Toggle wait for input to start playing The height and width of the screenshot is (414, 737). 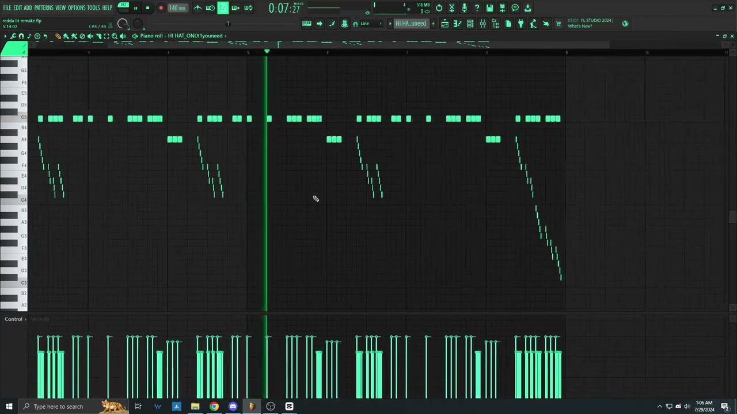click(x=210, y=8)
